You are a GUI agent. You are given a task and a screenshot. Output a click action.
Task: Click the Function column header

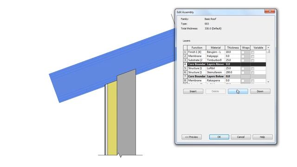(x=197, y=47)
